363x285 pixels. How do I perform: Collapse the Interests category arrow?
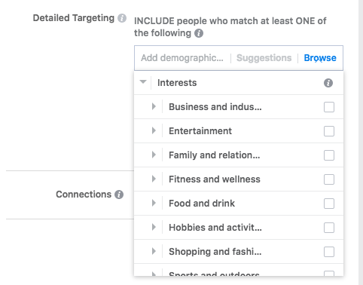143,81
